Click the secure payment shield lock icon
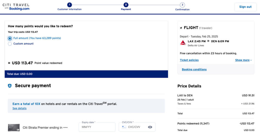260x139 pixels. tap(10, 86)
